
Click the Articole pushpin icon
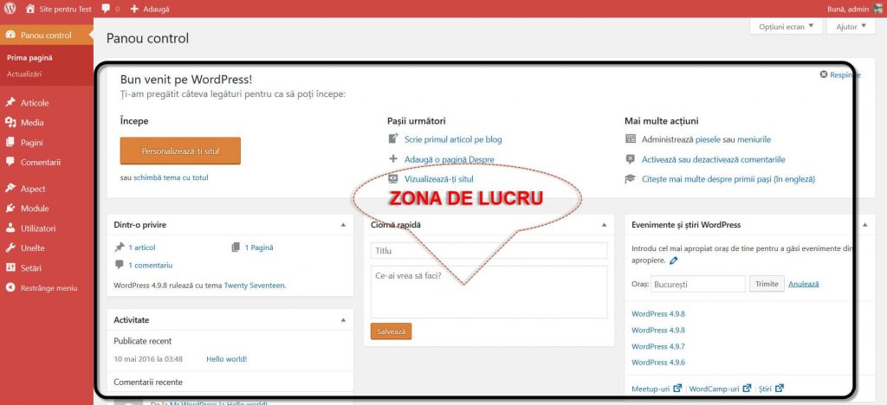tap(10, 103)
